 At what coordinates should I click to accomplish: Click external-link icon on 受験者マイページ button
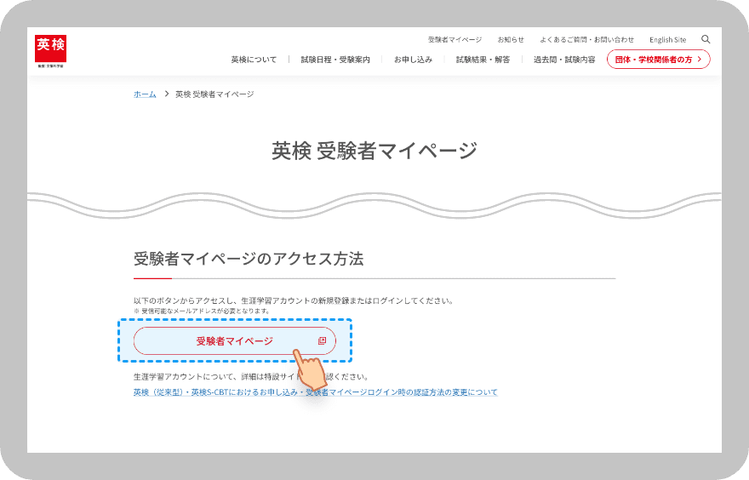(x=322, y=340)
